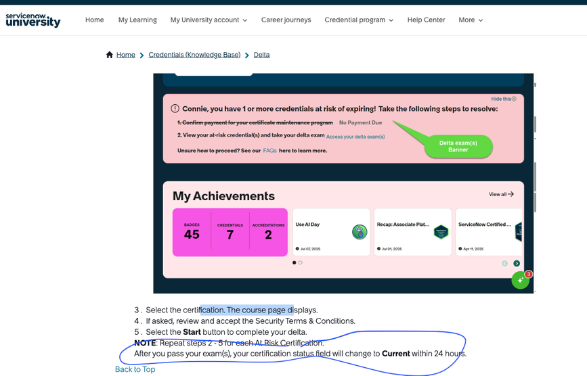Click the home icon in breadcrumb
Screen dimensions: 587x376
point(109,55)
